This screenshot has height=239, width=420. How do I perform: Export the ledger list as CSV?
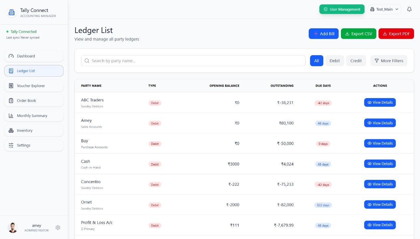359,34
